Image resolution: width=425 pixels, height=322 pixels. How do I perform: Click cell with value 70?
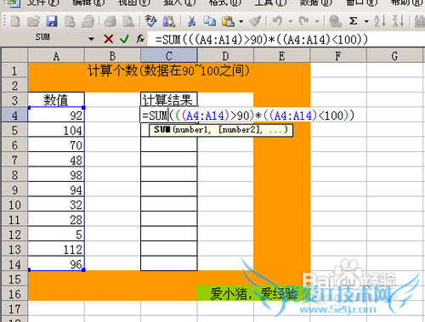56,145
